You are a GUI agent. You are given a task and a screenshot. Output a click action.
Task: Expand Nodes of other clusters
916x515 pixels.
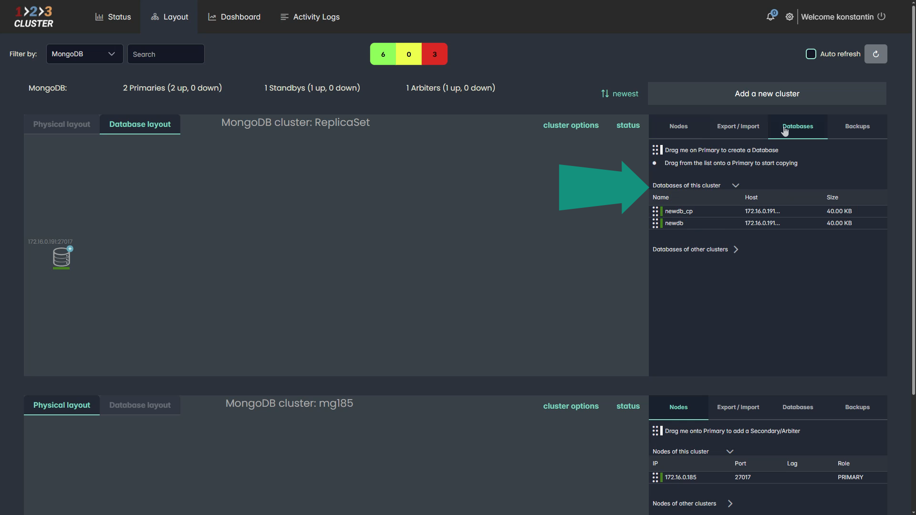coord(730,504)
